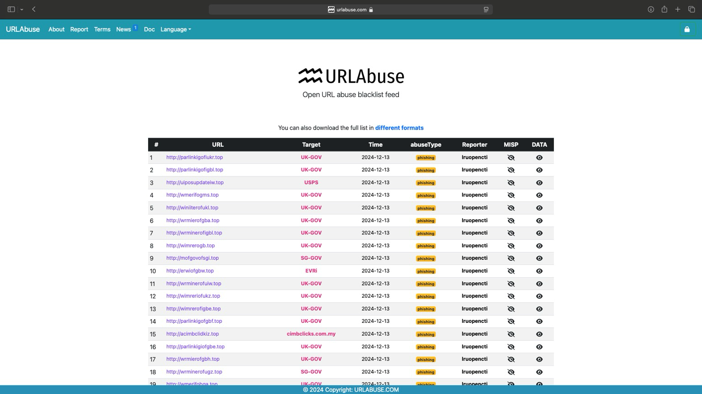Image resolution: width=702 pixels, height=394 pixels.
Task: Click MISP icon for erwiofgbw.top row
Action: point(511,271)
